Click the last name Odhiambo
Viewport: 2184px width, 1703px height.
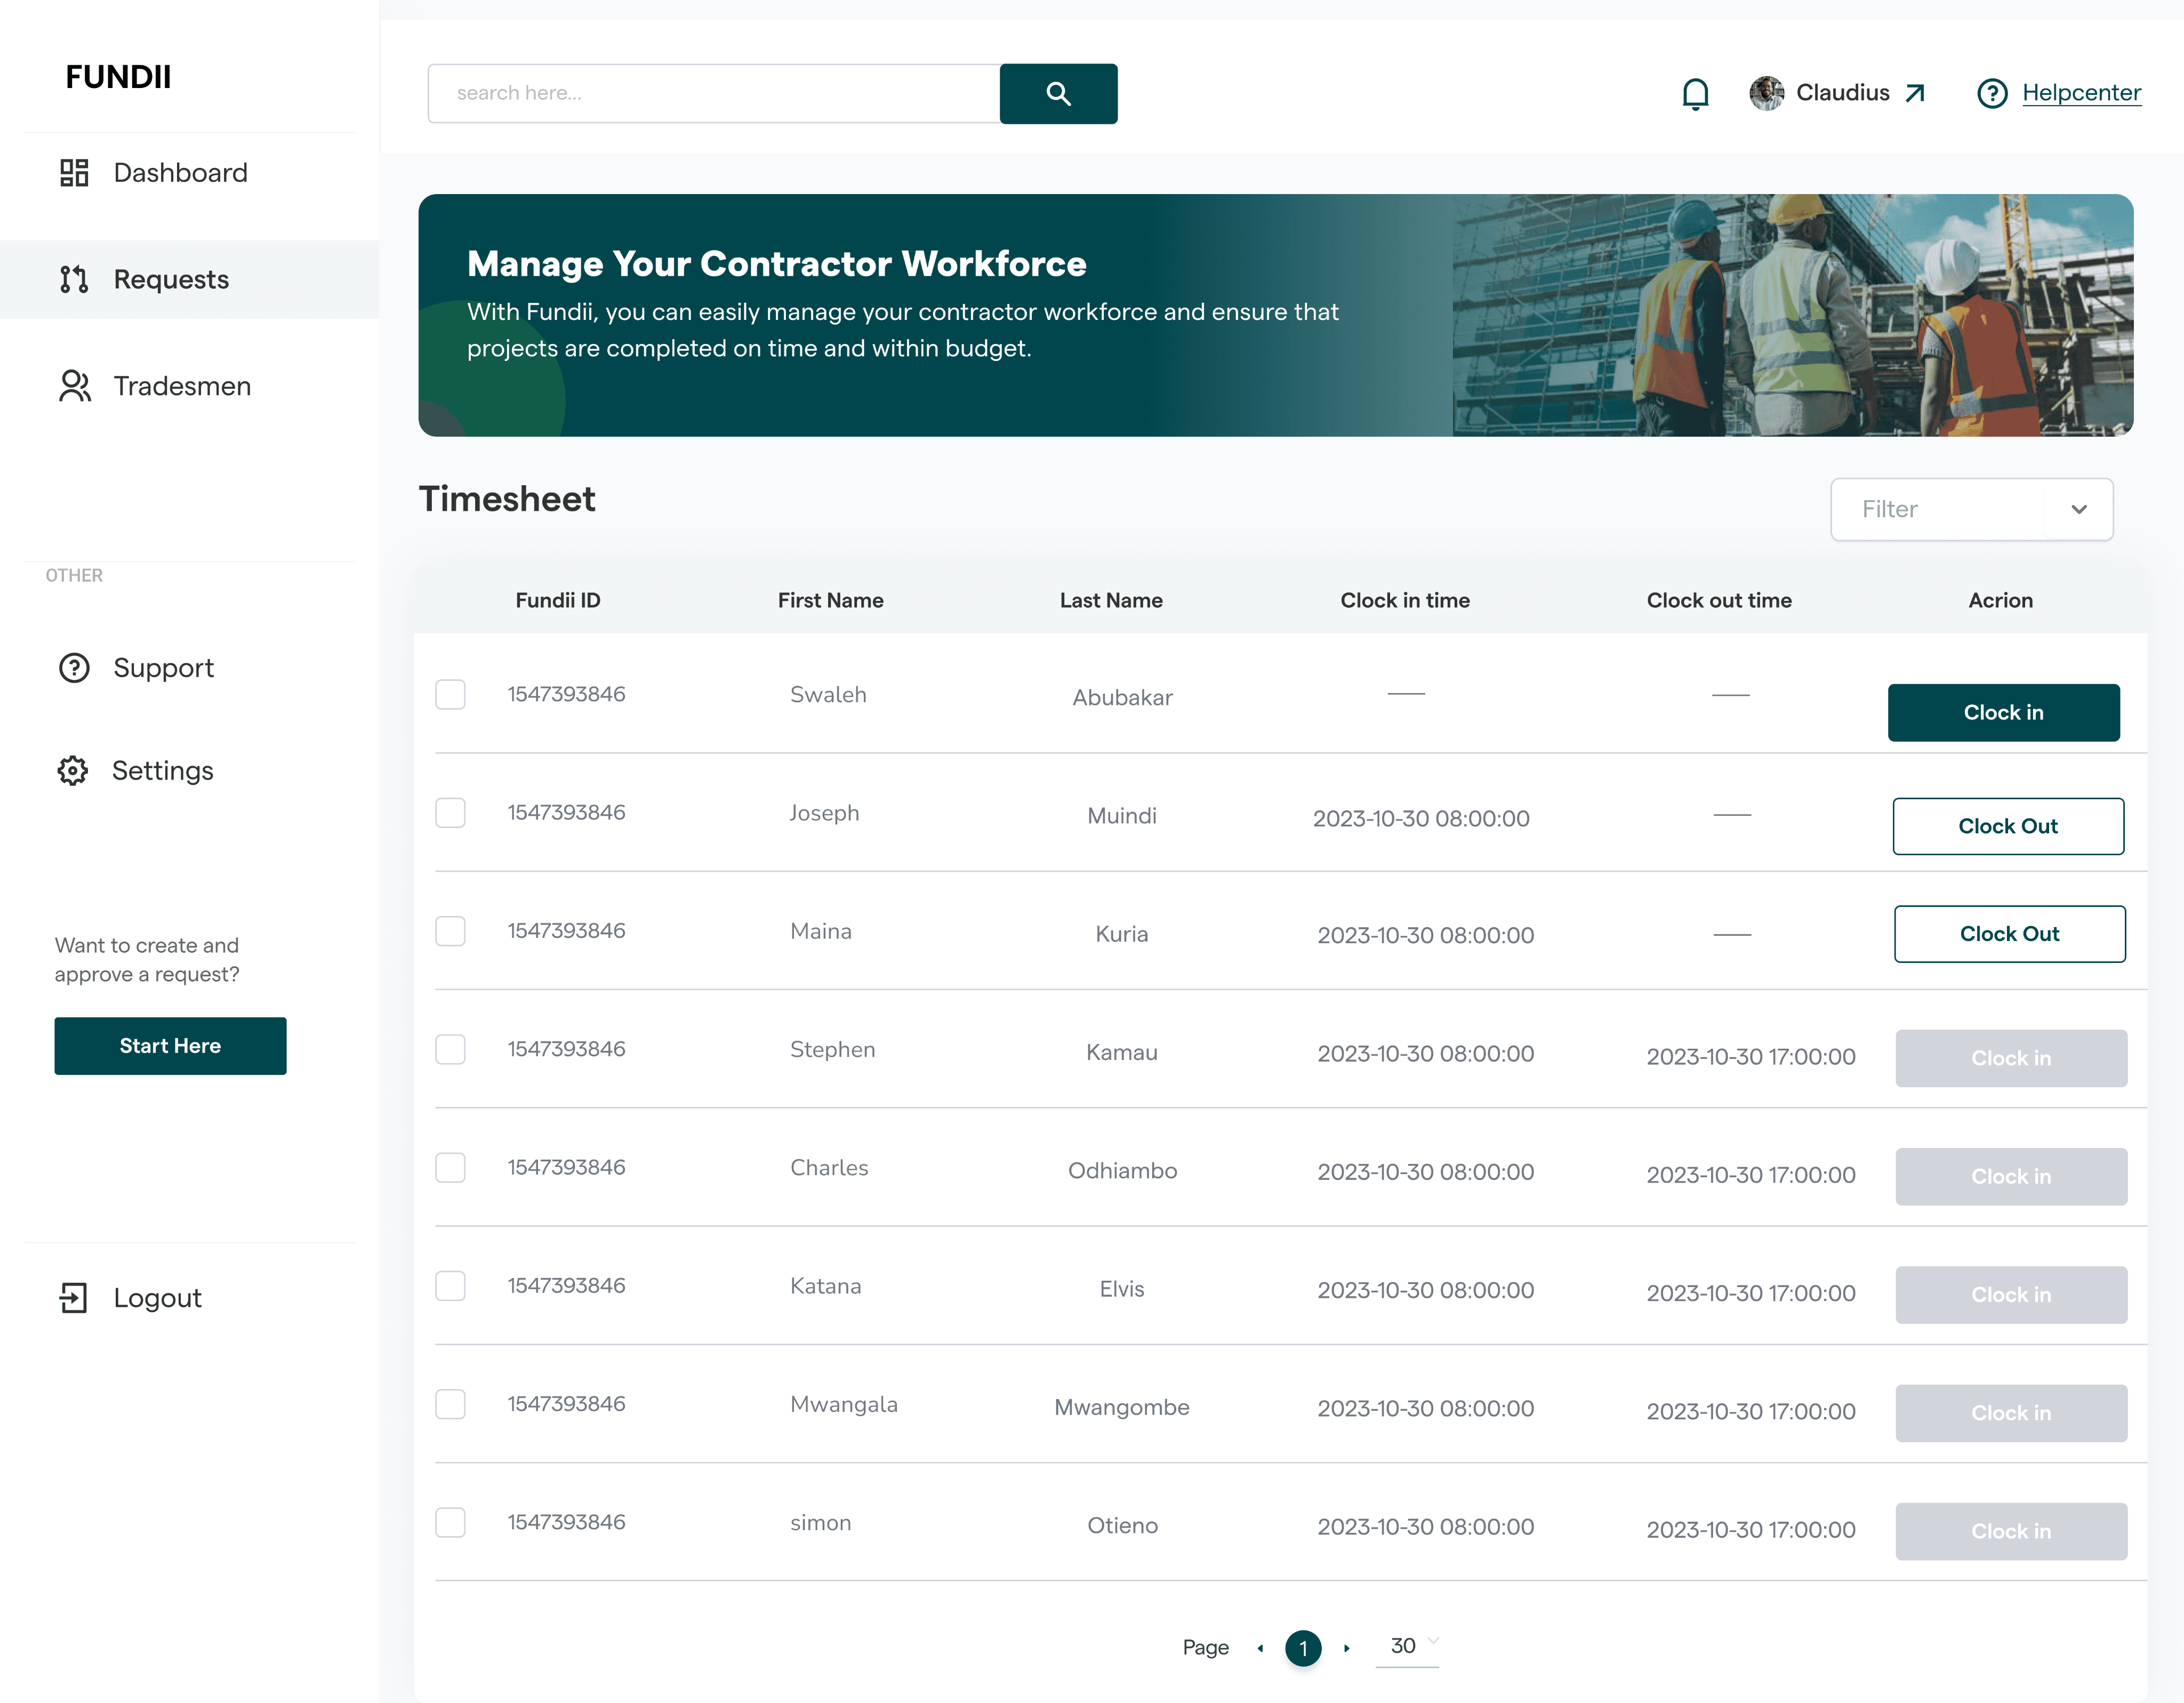tap(1122, 1171)
